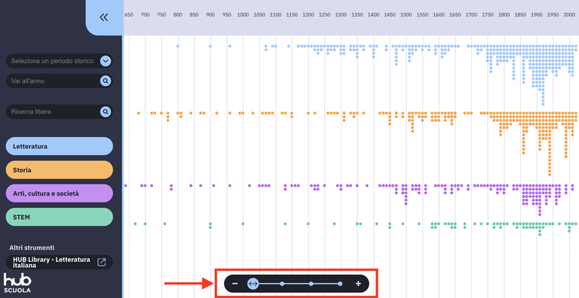Viewport: 579px width, 298px height.
Task: Toggle Arti, cultura e società filter
Action: [59, 193]
